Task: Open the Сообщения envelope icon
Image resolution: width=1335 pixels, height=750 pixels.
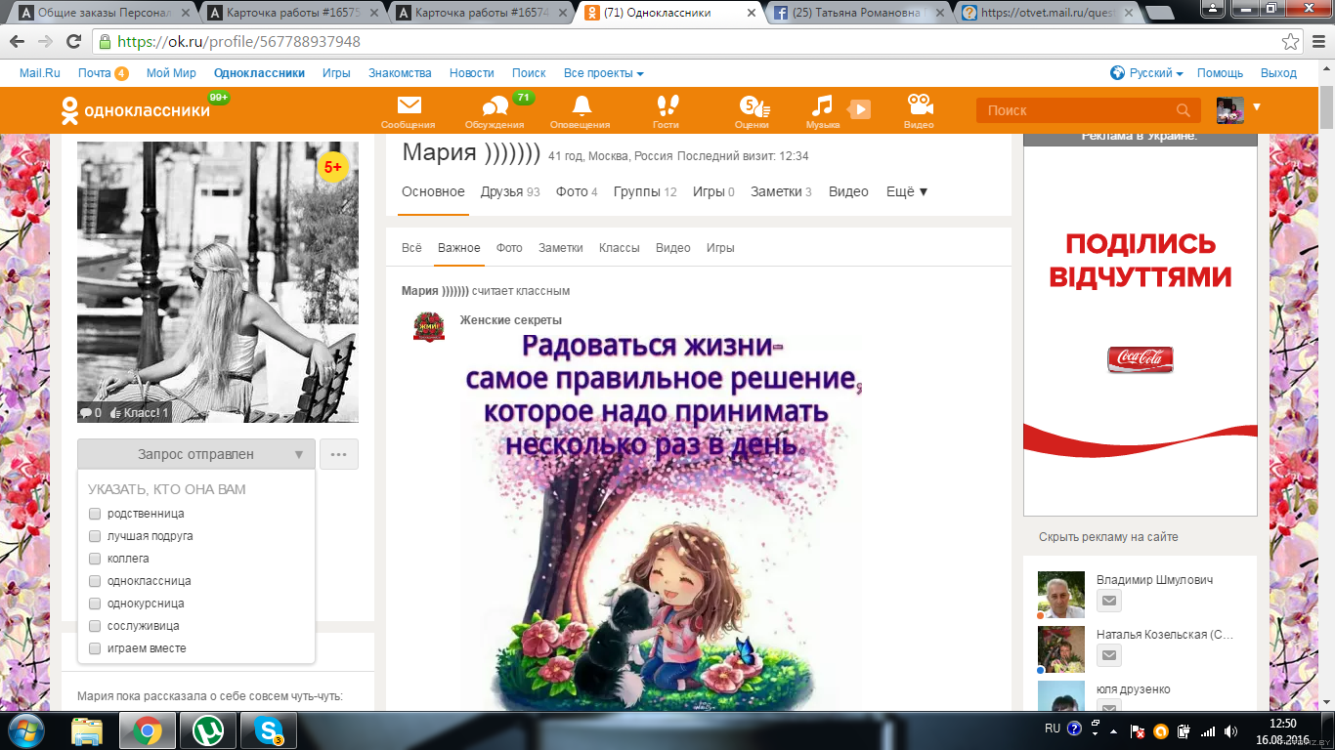Action: 409,105
